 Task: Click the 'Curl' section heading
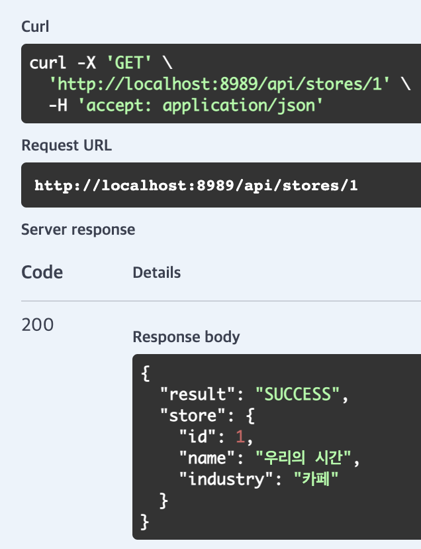[35, 27]
